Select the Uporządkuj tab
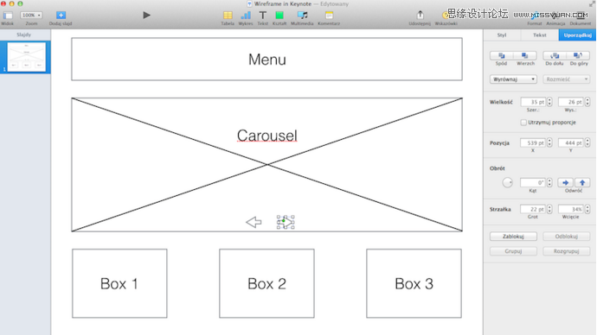The height and width of the screenshot is (335, 597). [x=577, y=35]
